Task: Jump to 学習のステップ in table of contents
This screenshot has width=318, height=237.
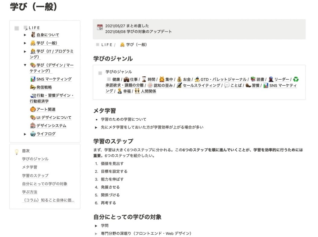Action: pyautogui.click(x=35, y=175)
